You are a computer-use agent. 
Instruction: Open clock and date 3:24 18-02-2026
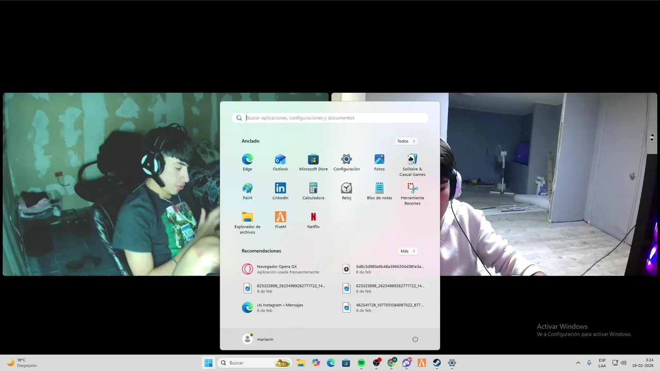pos(643,363)
